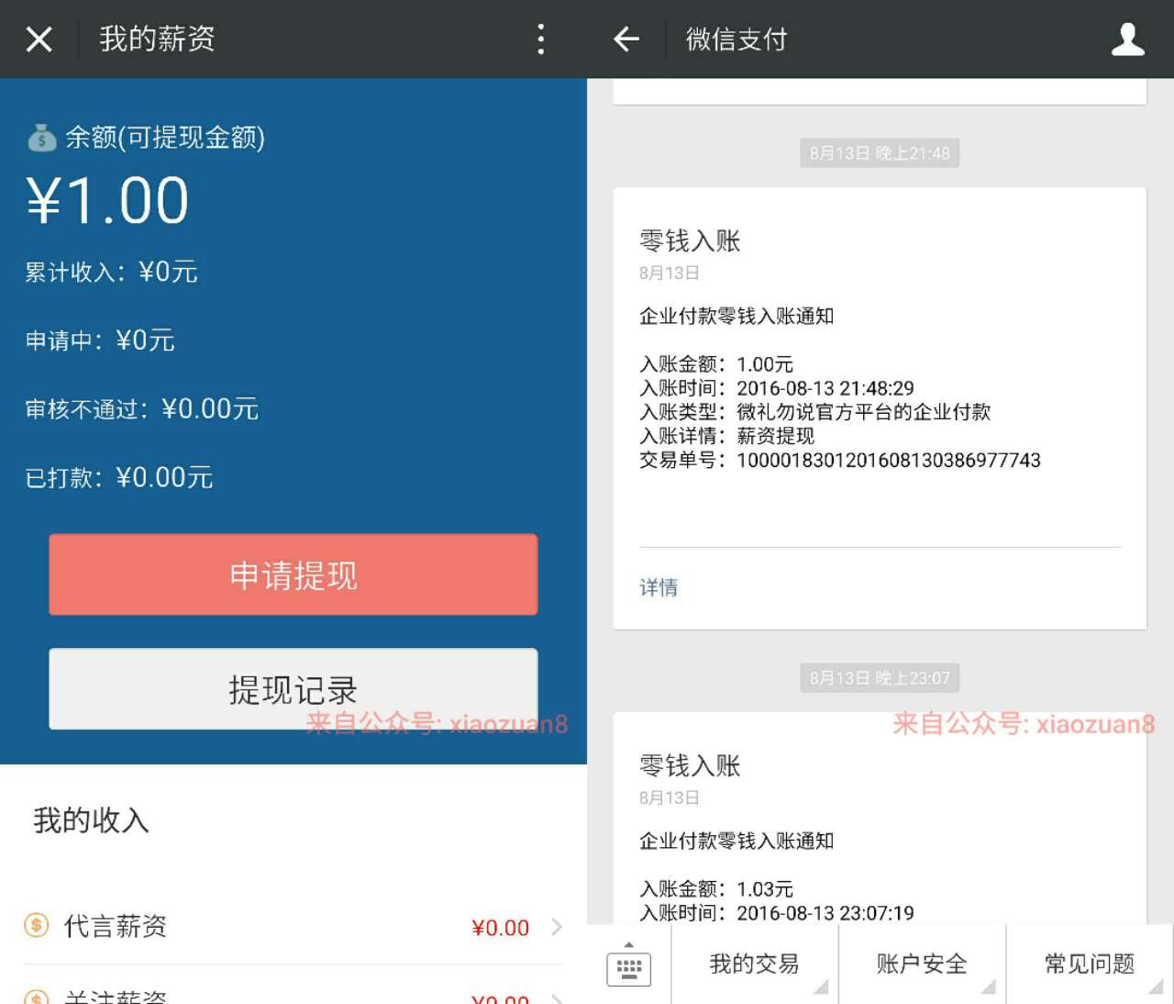Tap 入账时间 2016-08-13 23:07:19 line
This screenshot has width=1174, height=1004.
tap(777, 913)
